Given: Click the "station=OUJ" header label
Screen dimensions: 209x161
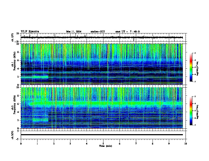Looking at the screenshot, I should click(98, 32).
